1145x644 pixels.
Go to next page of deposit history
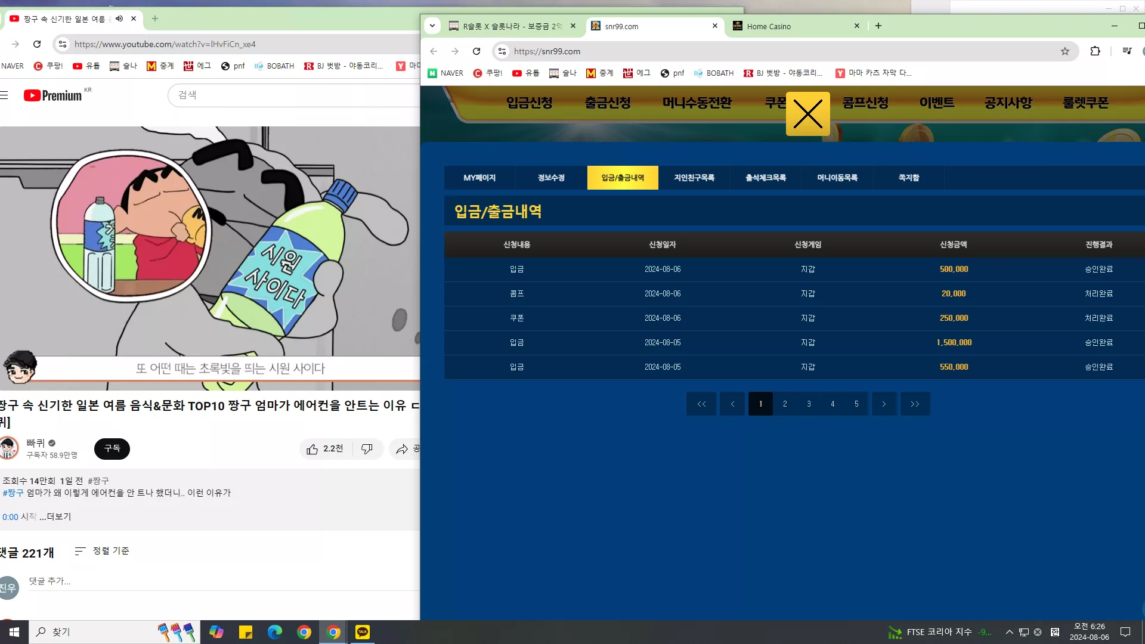pyautogui.click(x=884, y=404)
